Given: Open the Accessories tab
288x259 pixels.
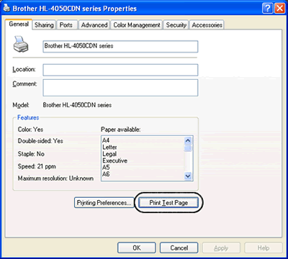Looking at the screenshot, I should click(207, 25).
